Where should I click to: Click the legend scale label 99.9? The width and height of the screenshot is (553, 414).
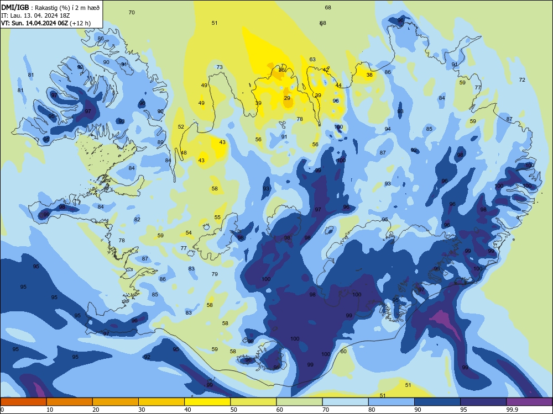pos(512,410)
